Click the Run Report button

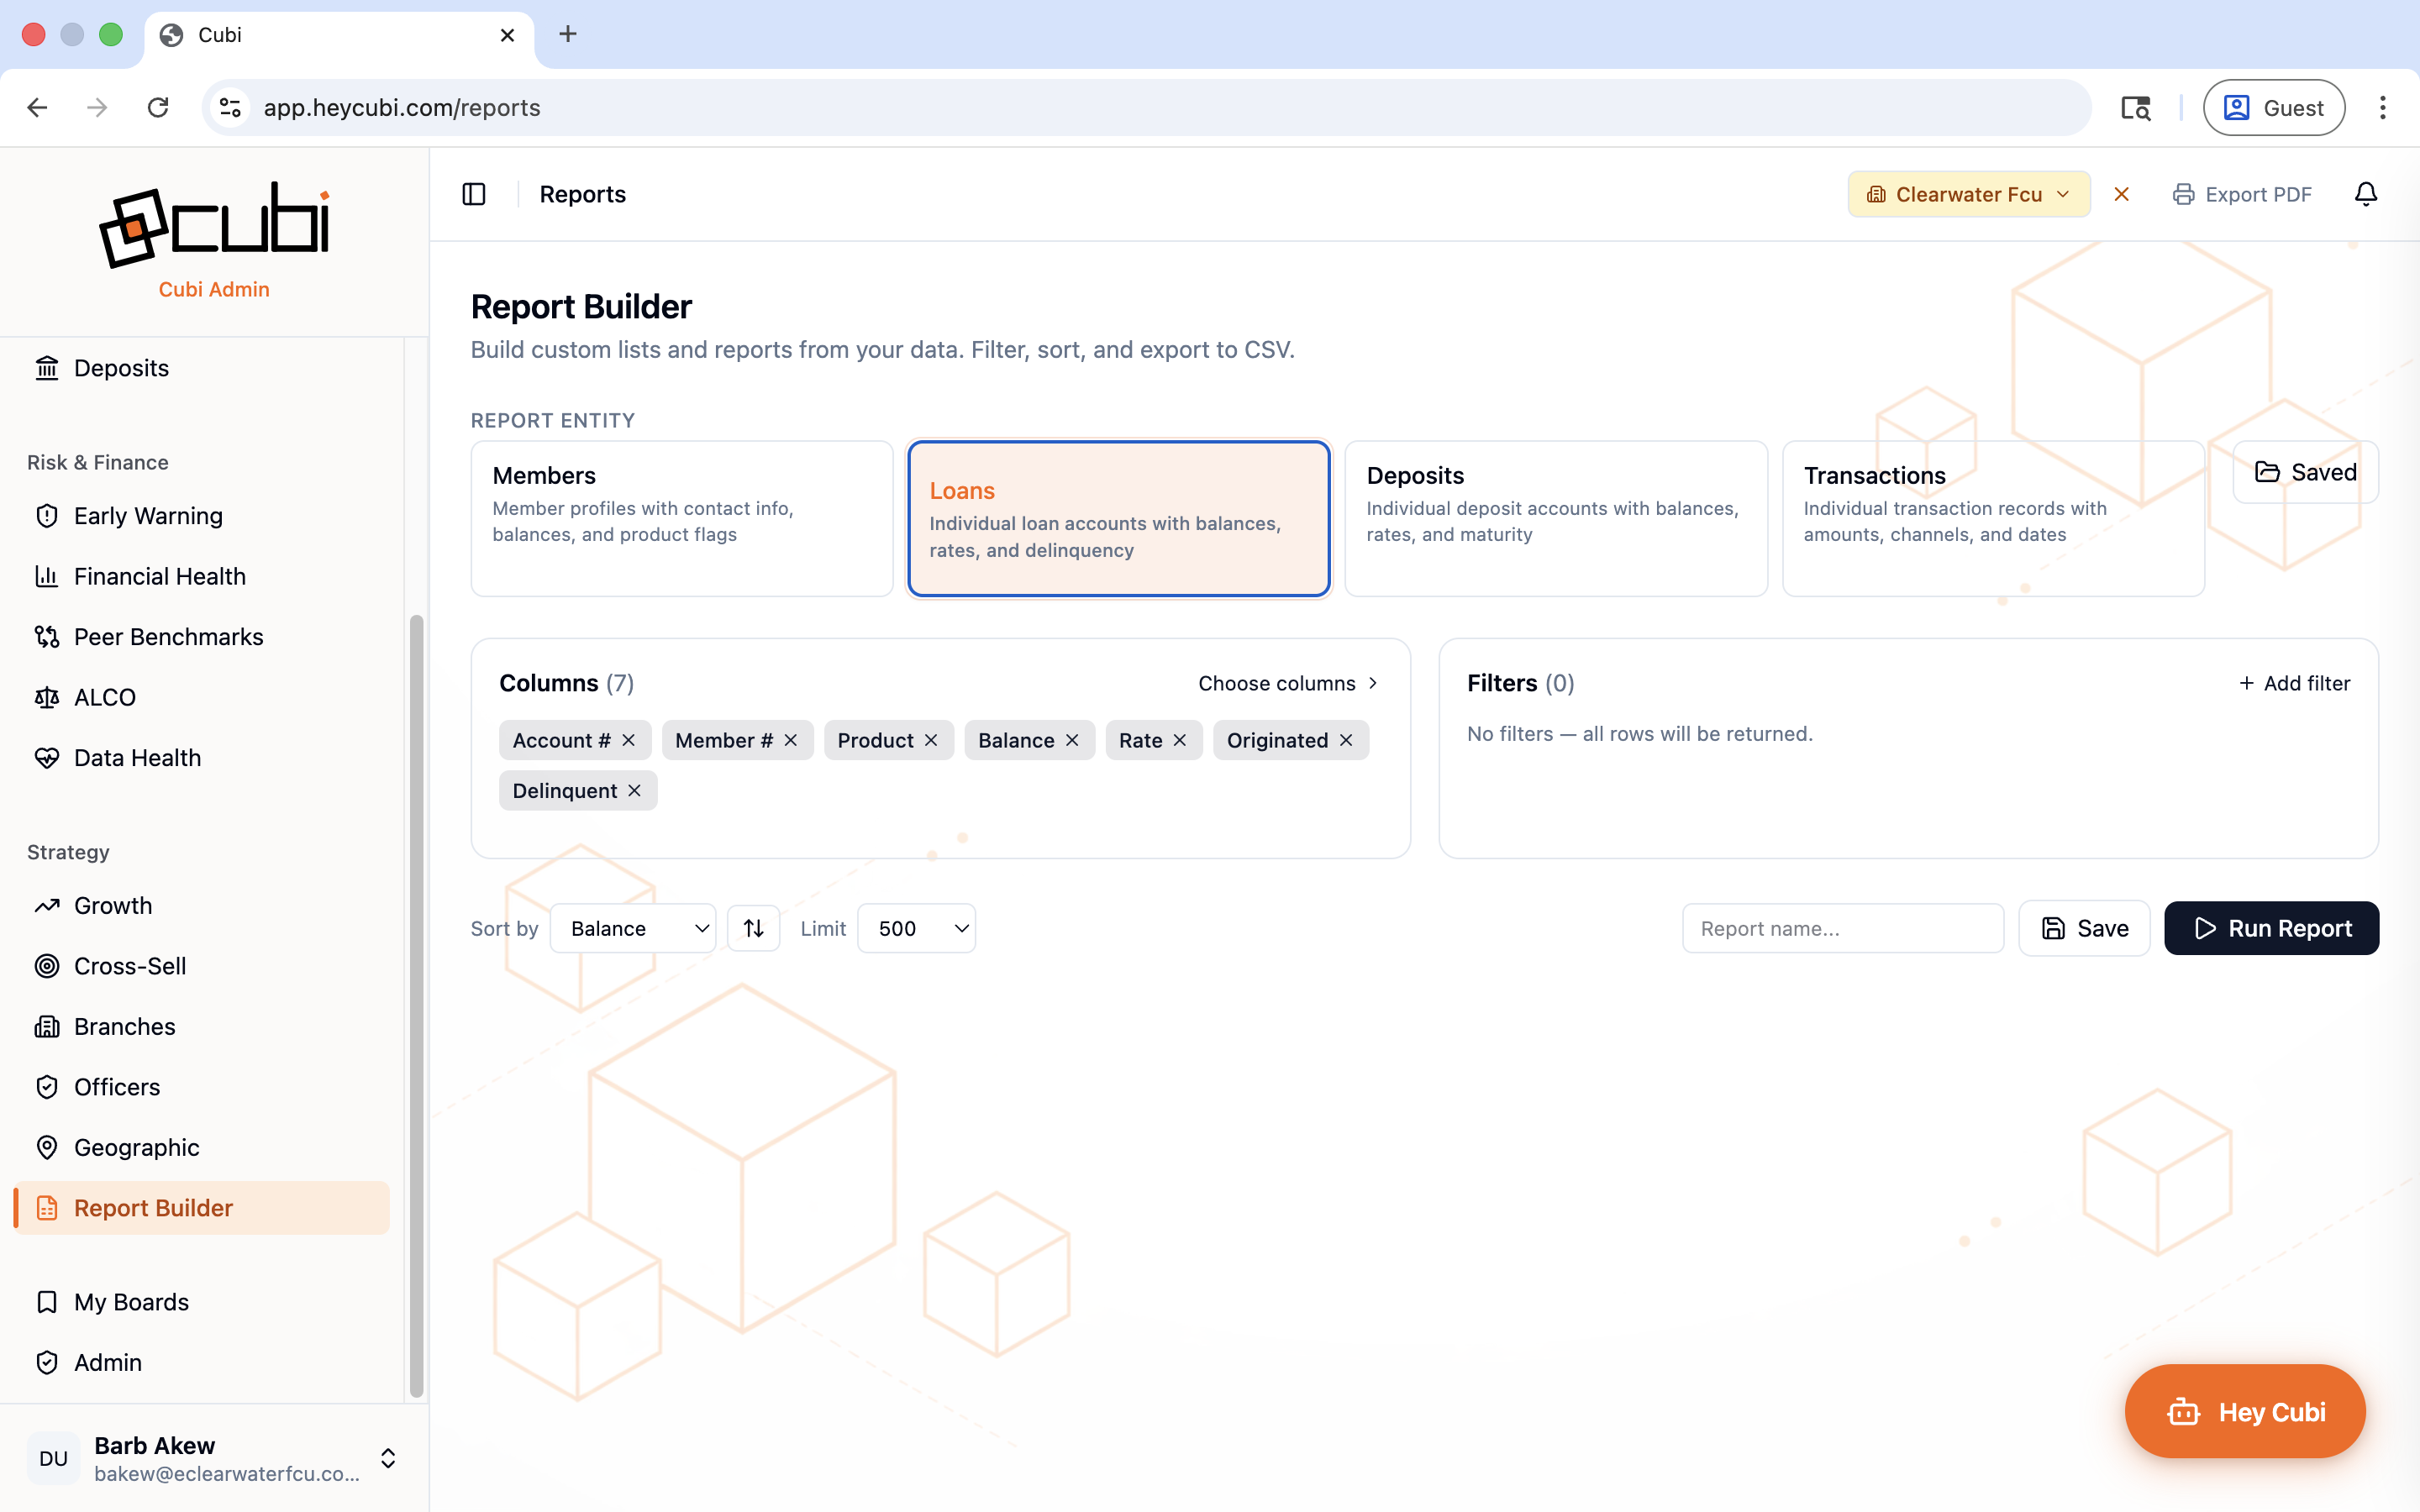pos(2271,928)
